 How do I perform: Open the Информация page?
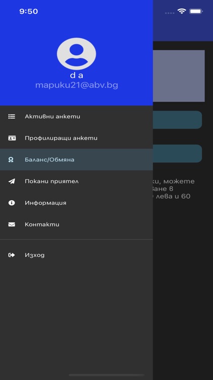[76, 203]
